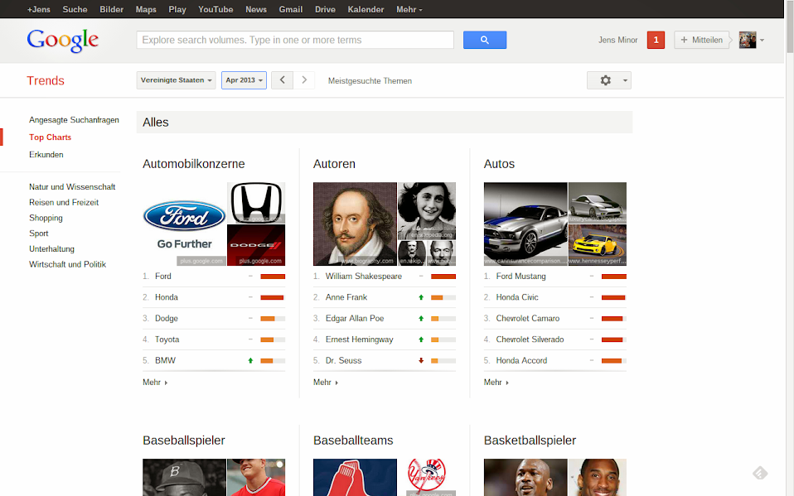Screen dimensions: 794x496
Task: Open Reisen und Freizeit category
Action: [64, 202]
